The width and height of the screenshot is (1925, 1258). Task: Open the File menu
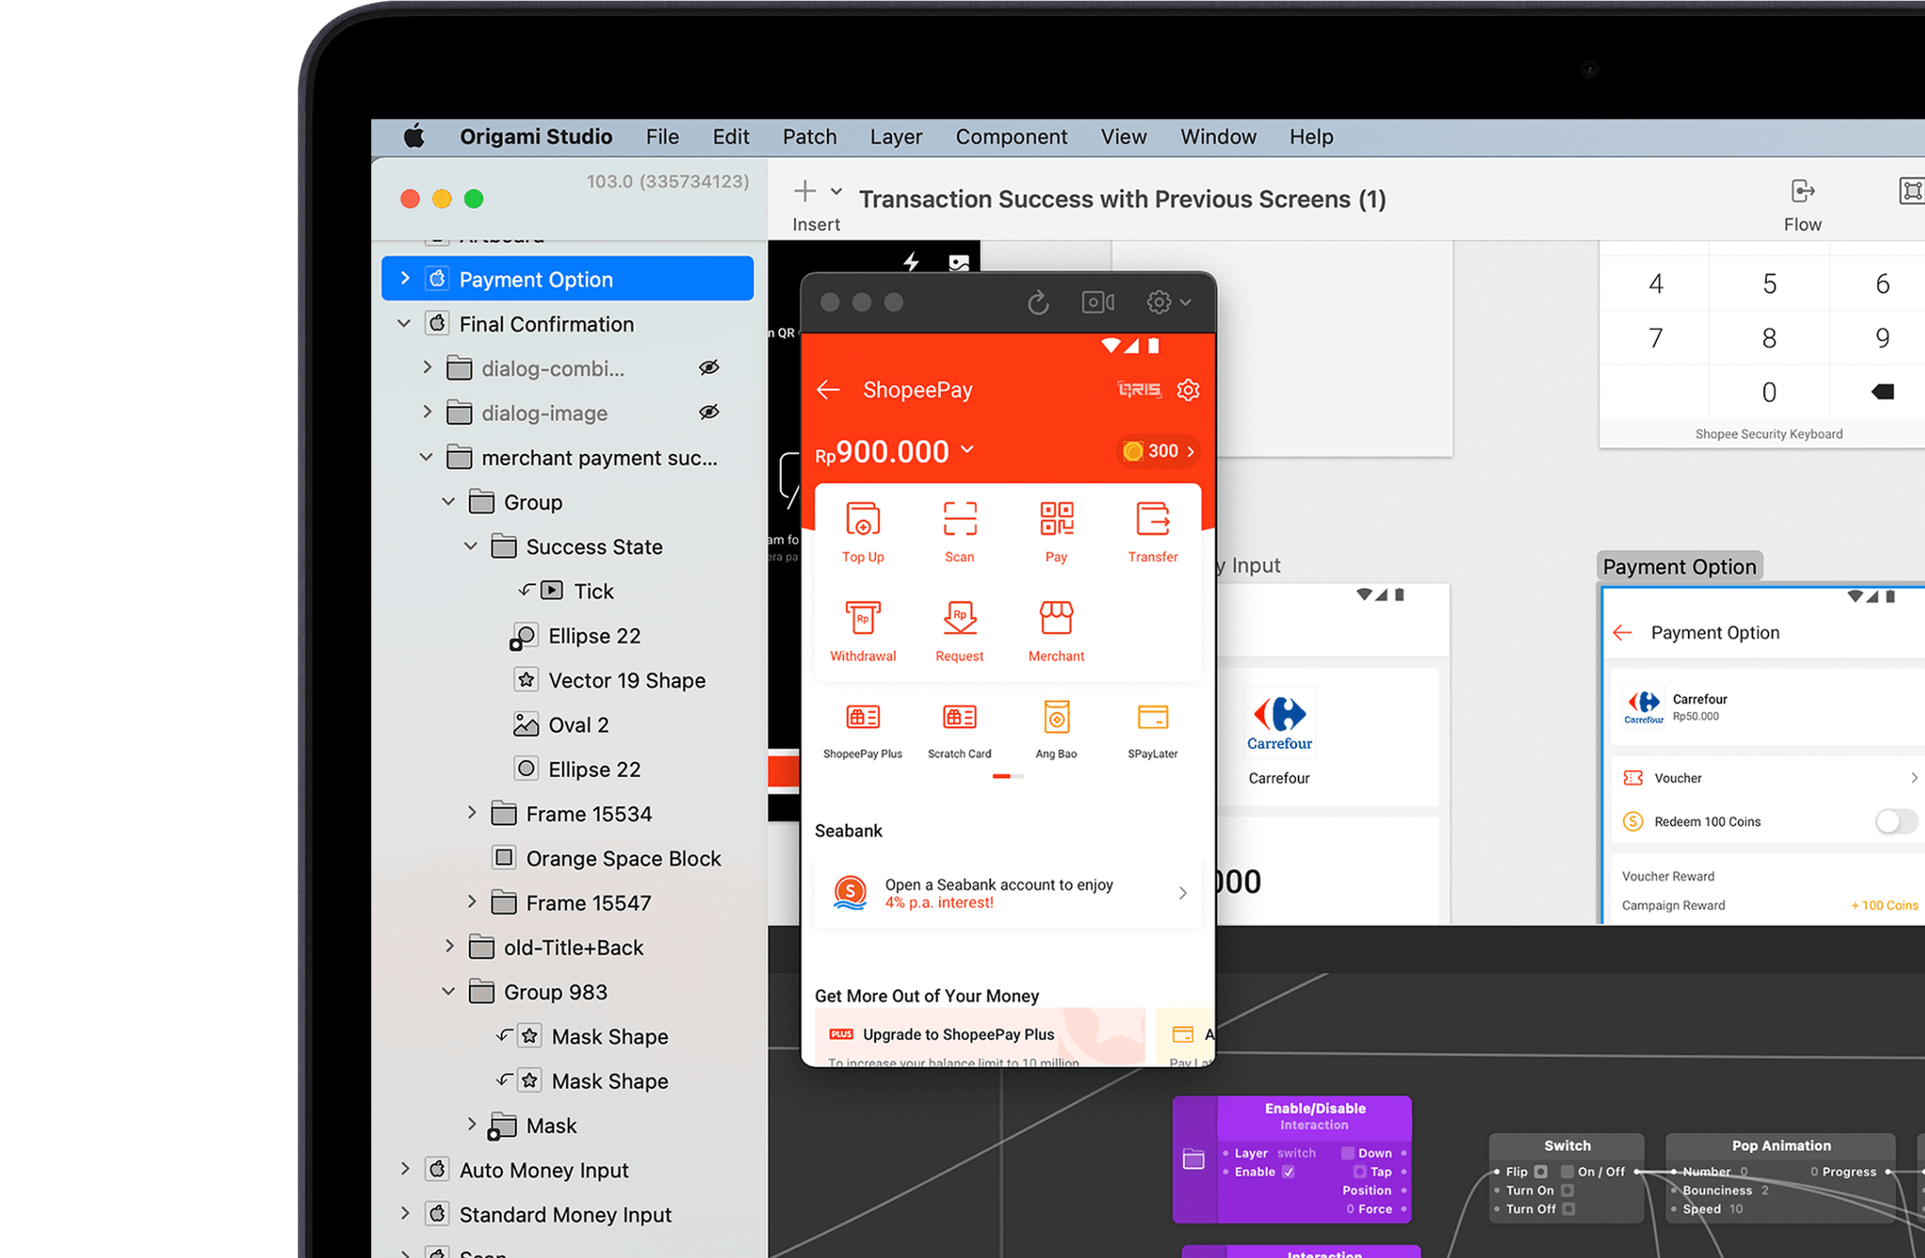(662, 137)
